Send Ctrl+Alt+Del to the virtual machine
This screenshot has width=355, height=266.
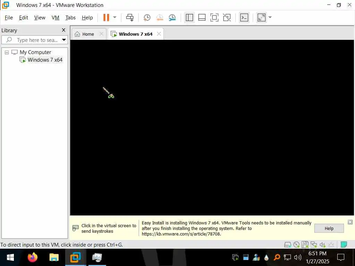coord(130,17)
